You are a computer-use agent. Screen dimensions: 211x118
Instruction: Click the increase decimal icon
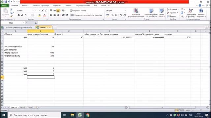click(121, 15)
